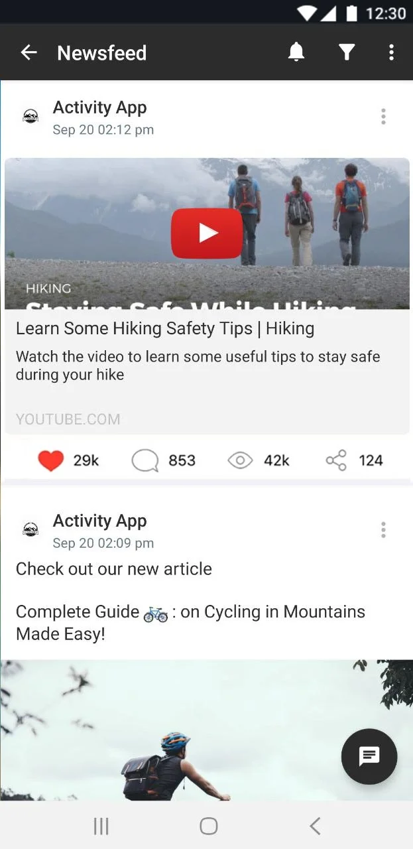This screenshot has height=849, width=413.
Task: Open Android recent apps button
Action: tap(101, 826)
